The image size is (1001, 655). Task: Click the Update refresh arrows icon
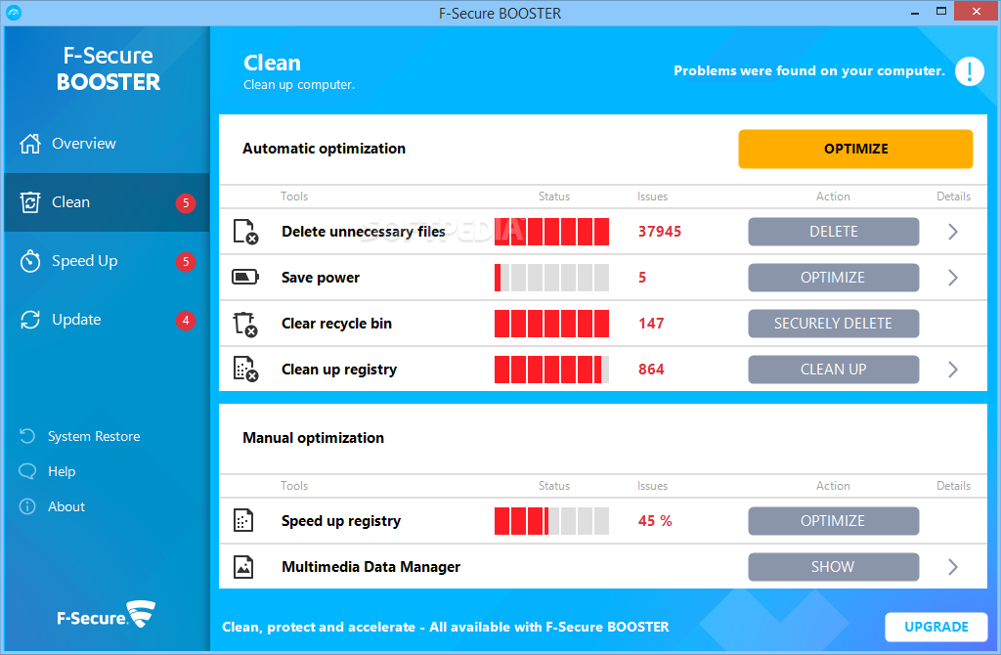(30, 320)
